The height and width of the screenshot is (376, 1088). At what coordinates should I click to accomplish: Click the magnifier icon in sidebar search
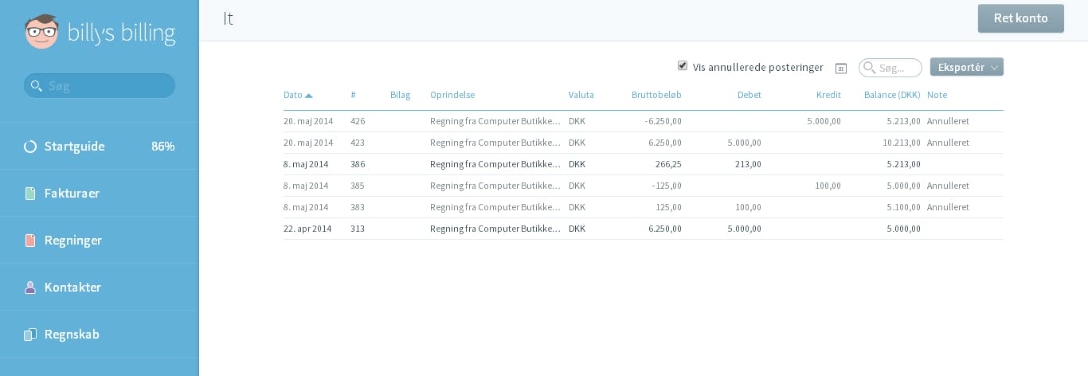(35, 85)
